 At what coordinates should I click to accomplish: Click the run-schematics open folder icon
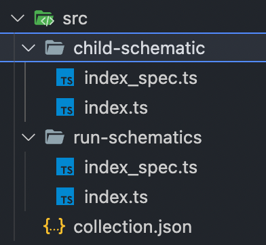(55, 137)
